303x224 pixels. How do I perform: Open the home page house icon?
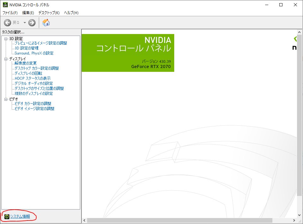click(46, 23)
